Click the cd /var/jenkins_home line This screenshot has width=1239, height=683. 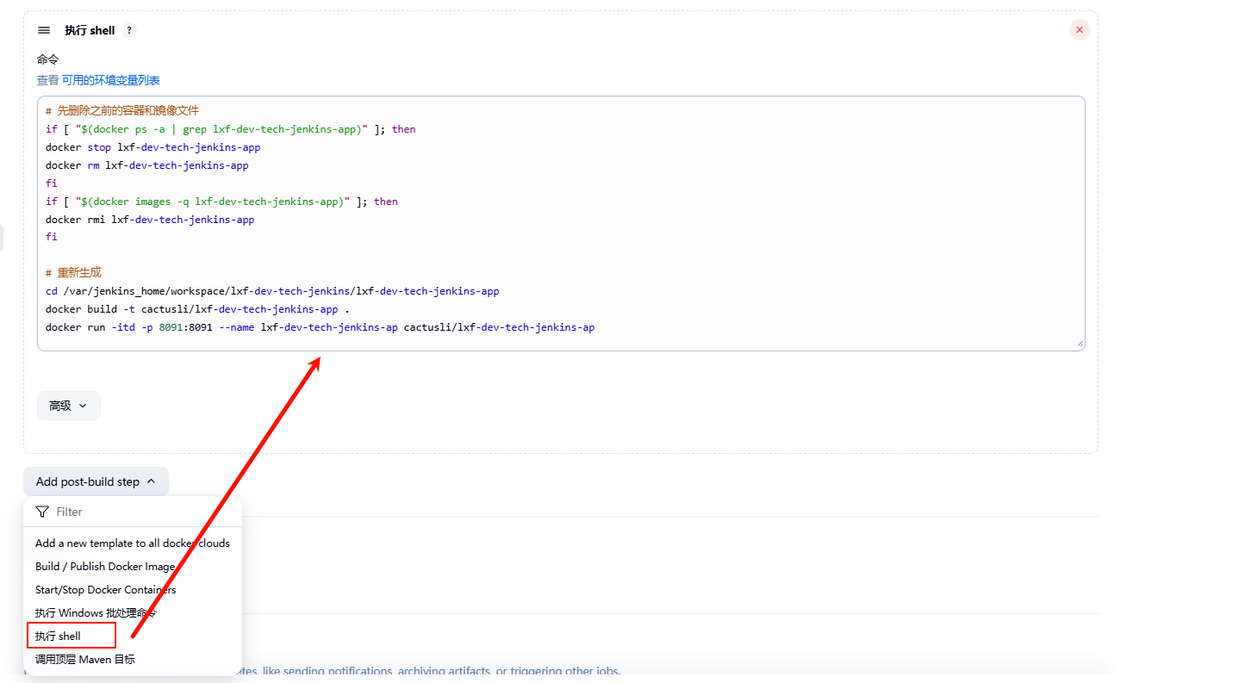(x=272, y=291)
